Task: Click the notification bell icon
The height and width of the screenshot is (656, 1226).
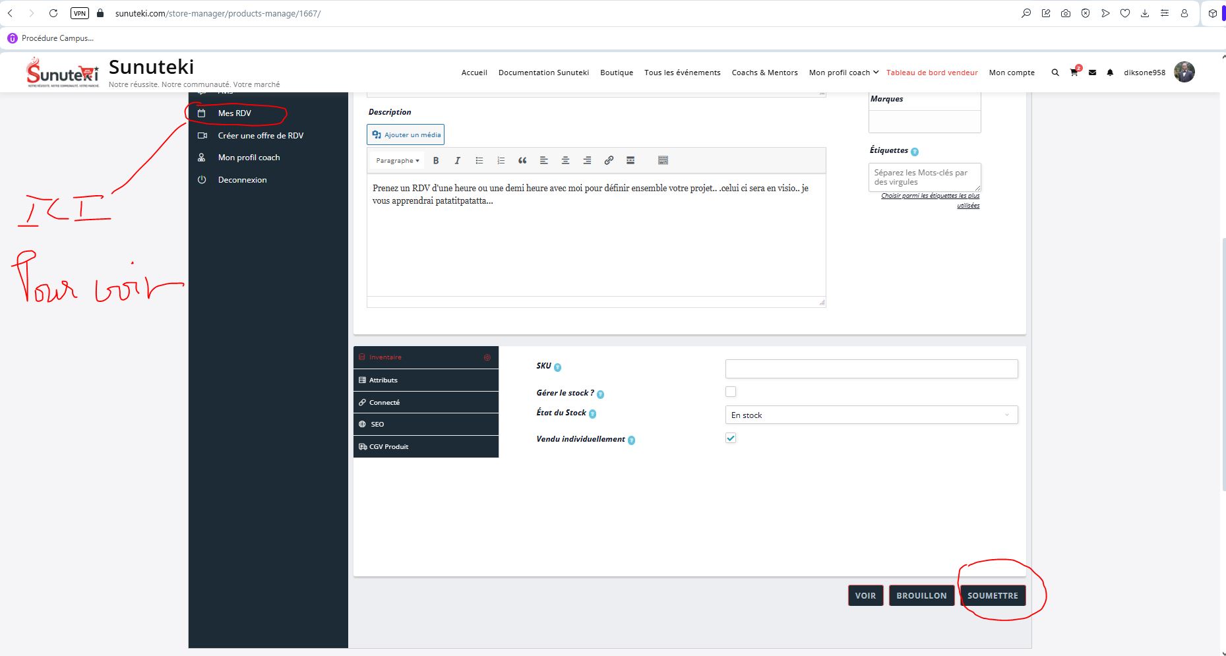Action: [x=1110, y=73]
